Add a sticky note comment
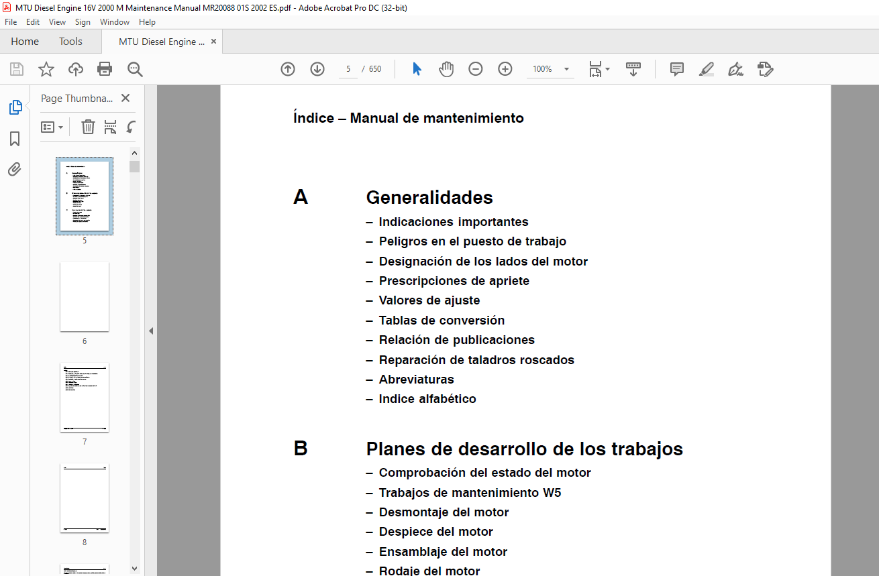Viewport: 879px width, 576px height. (677, 69)
